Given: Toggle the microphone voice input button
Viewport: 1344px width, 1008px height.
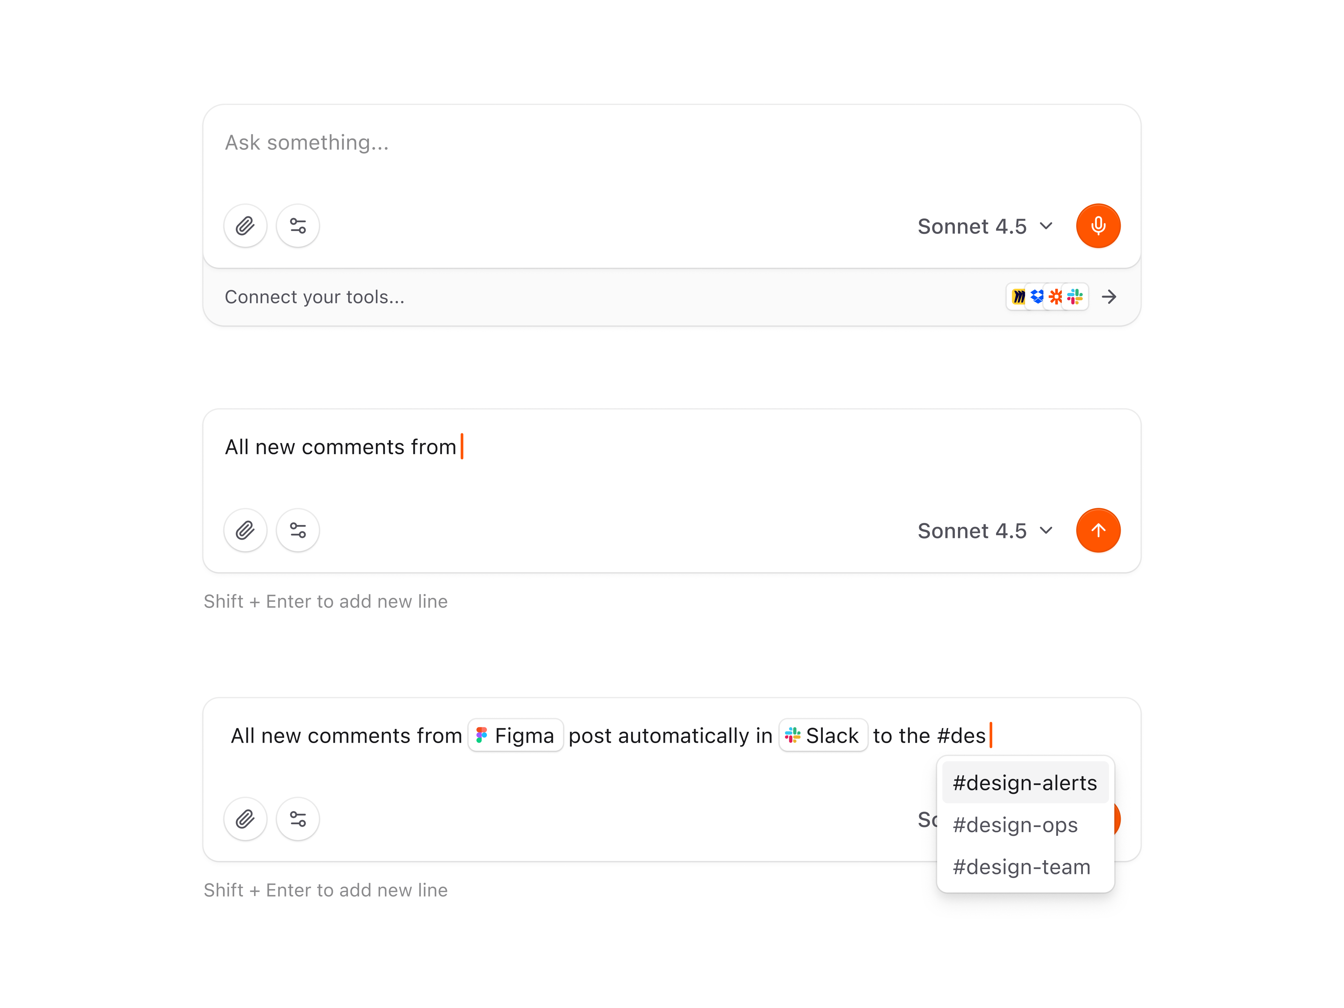Looking at the screenshot, I should (x=1098, y=225).
